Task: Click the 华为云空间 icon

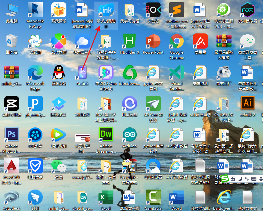Action: [x=82, y=41]
